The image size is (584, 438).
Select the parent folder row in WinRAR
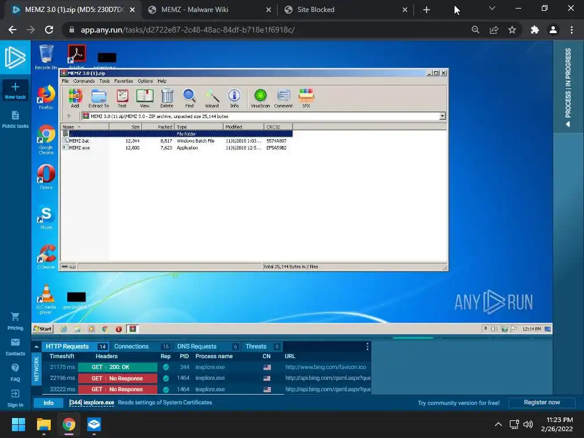pyautogui.click(x=177, y=133)
